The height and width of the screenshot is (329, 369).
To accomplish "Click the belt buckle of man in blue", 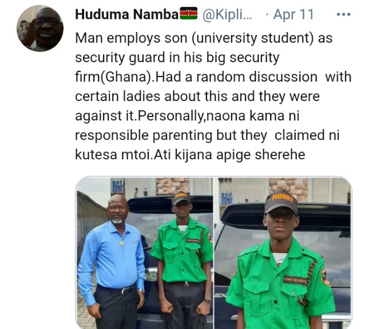I will tap(125, 291).
